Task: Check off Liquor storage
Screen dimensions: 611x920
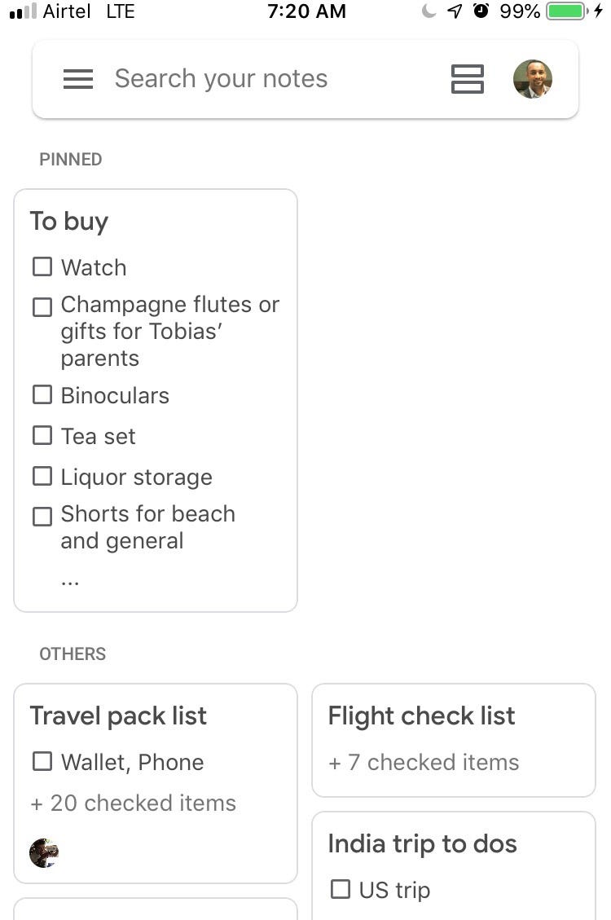Action: point(42,477)
